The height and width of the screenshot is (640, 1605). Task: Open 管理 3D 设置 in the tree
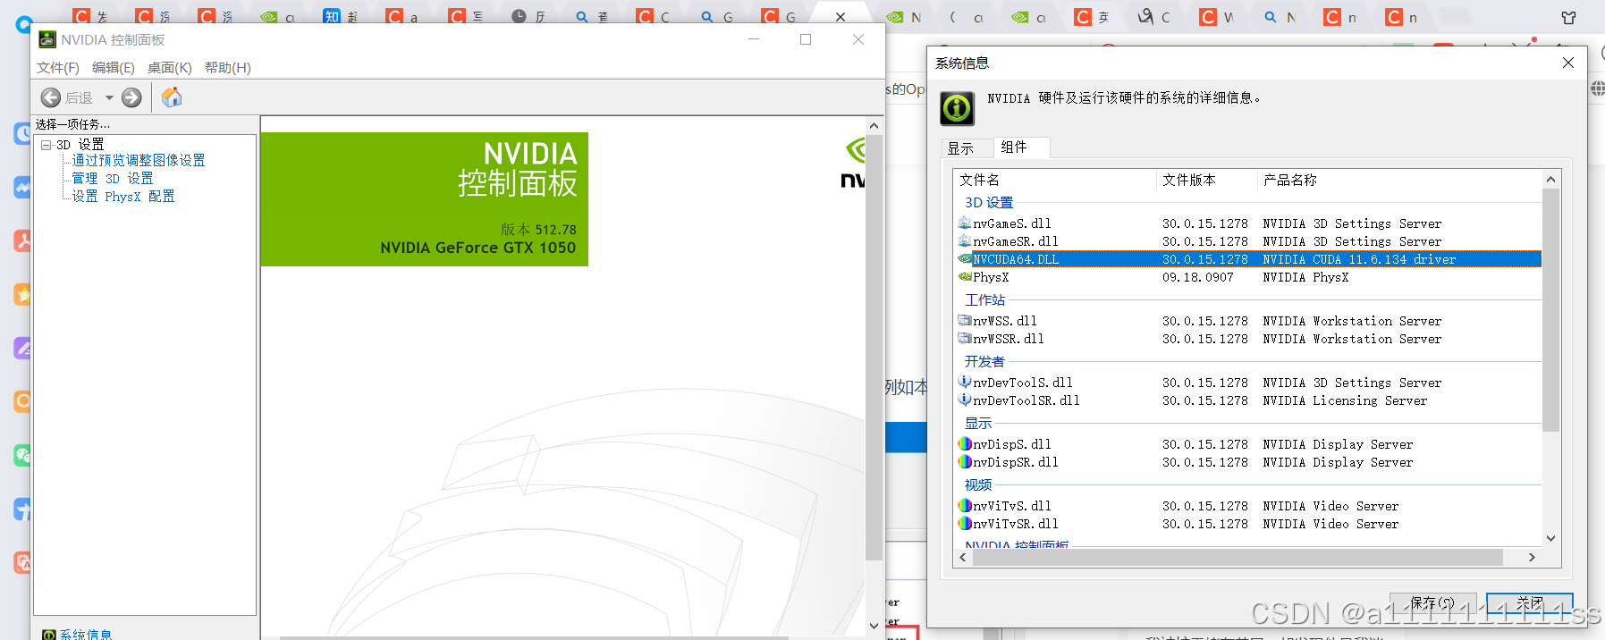click(113, 178)
